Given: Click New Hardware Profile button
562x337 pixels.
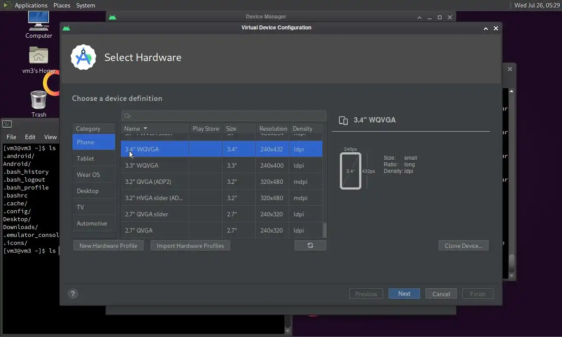Looking at the screenshot, I should [x=108, y=246].
